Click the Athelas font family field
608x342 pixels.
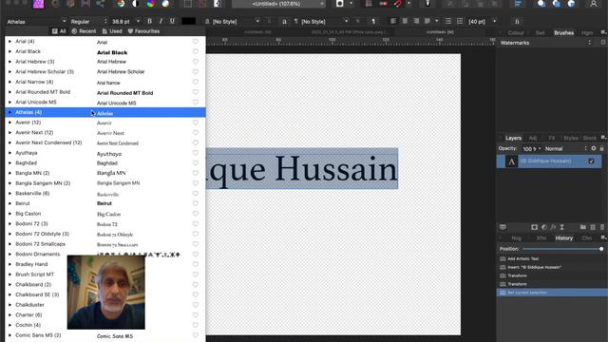click(36, 21)
